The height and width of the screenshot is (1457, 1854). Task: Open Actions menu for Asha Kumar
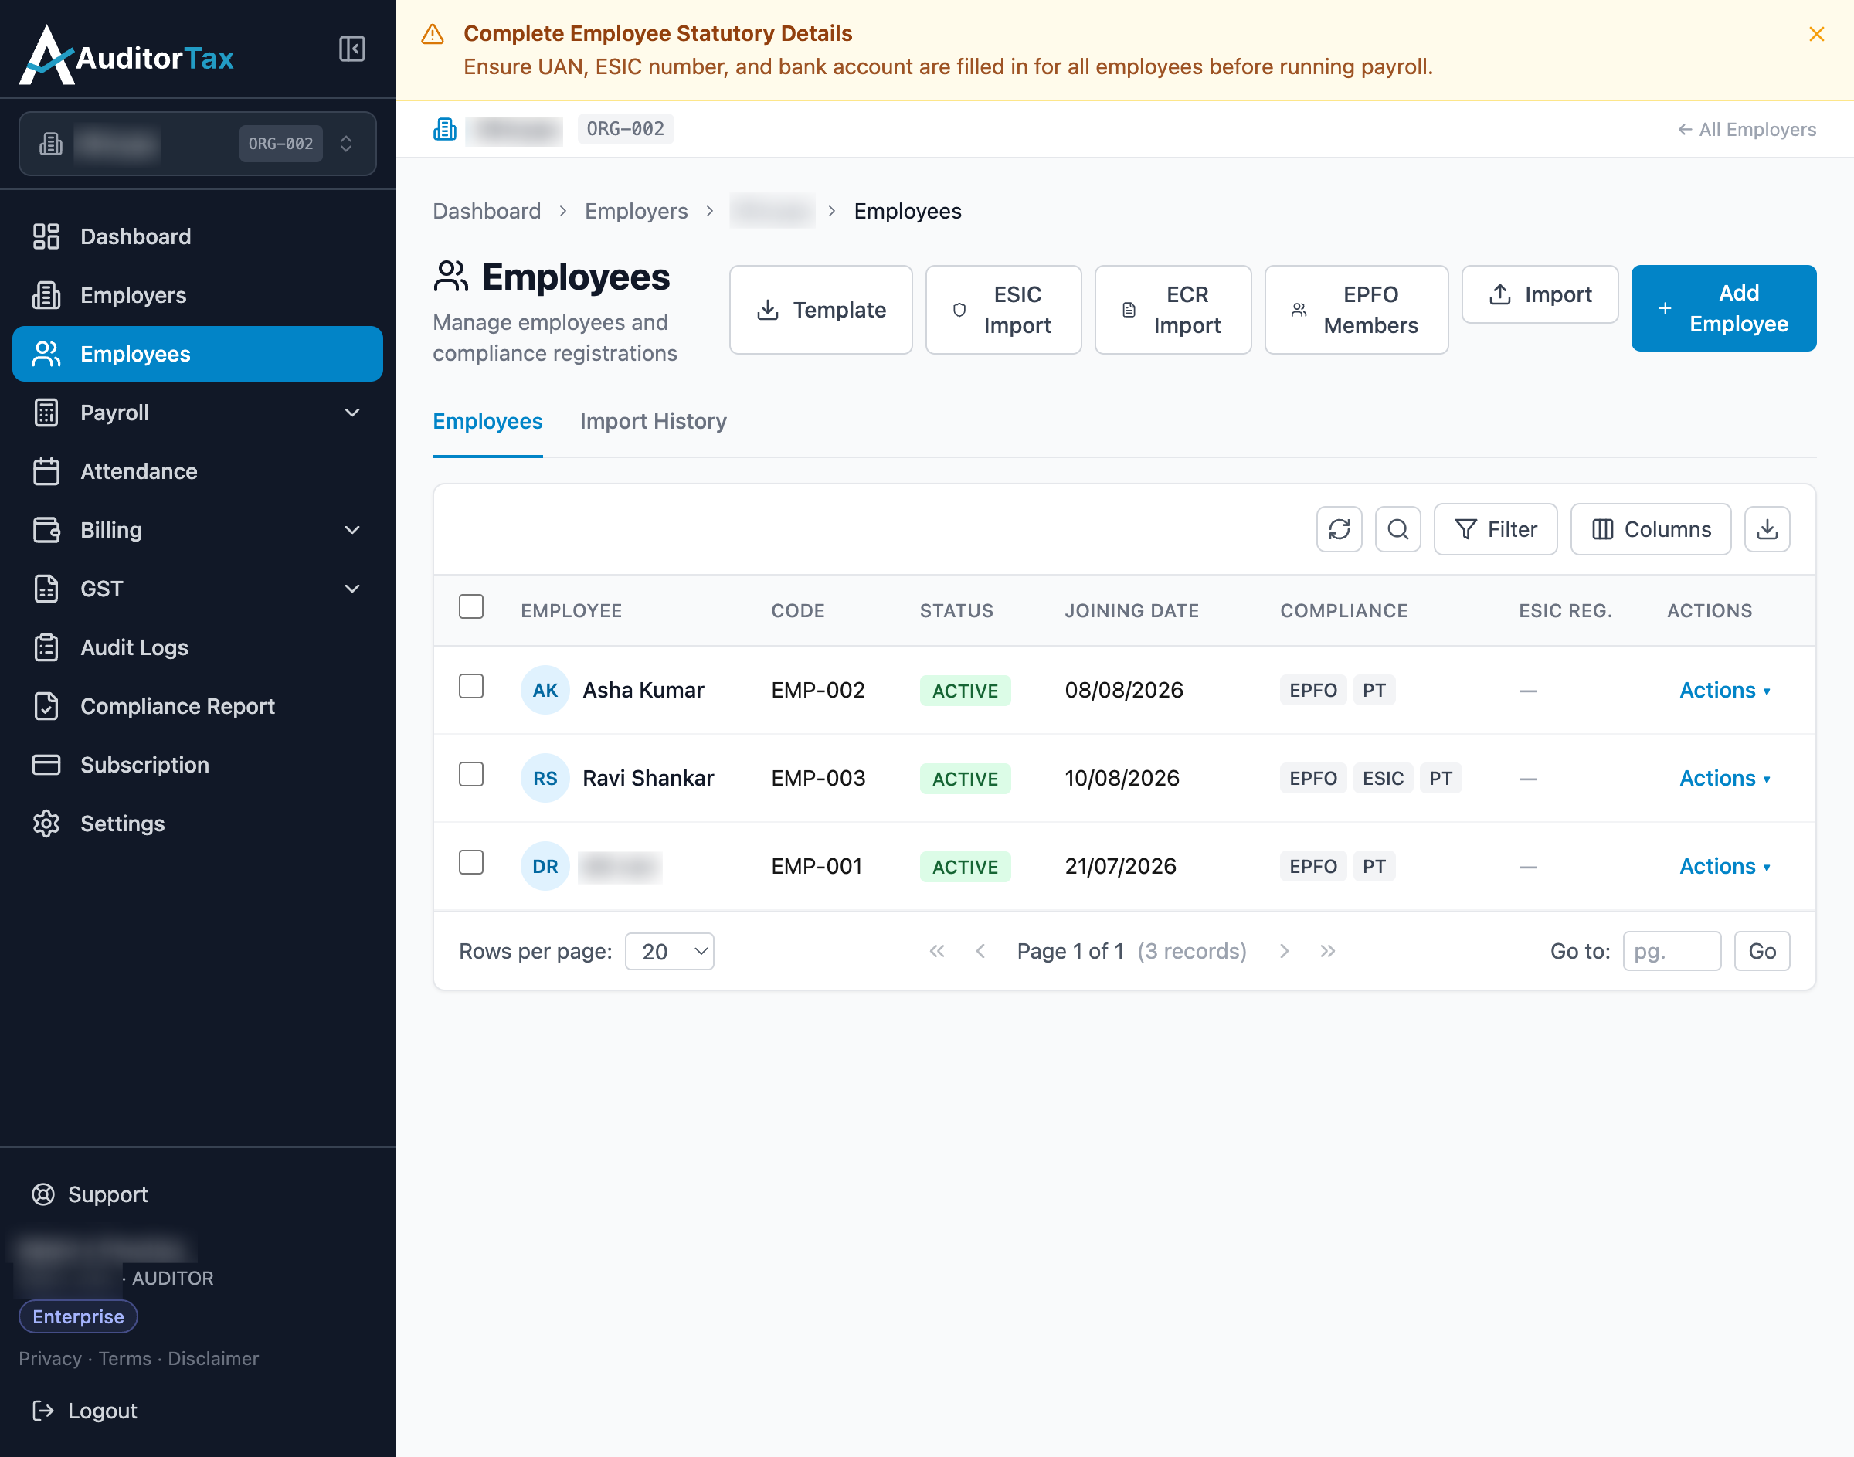[1724, 690]
